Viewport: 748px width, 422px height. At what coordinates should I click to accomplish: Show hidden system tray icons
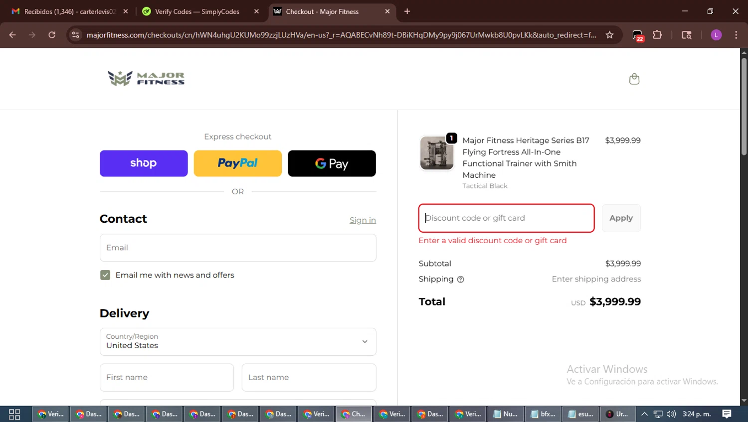(644, 414)
